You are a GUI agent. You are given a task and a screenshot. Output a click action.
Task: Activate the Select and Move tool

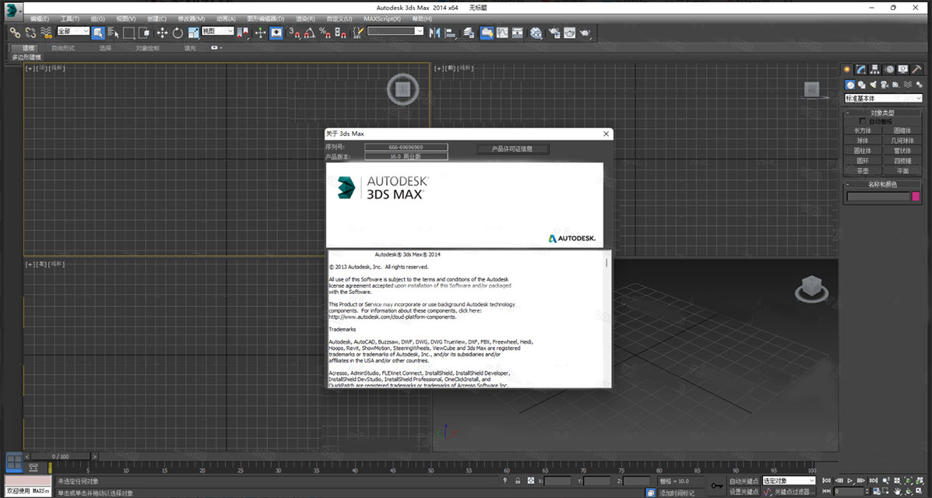[x=162, y=33]
